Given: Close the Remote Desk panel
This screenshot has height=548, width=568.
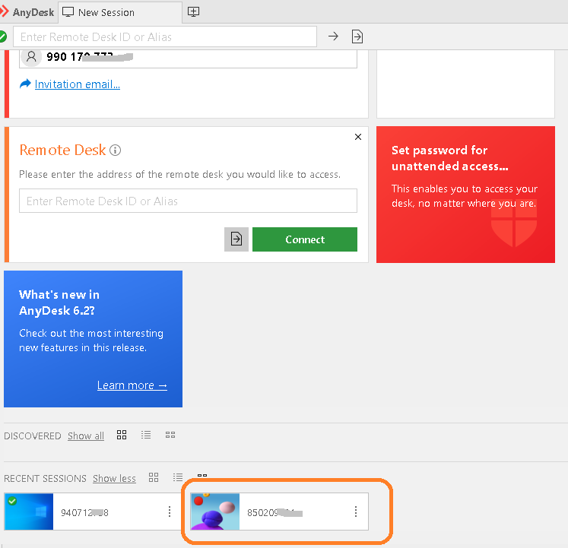Looking at the screenshot, I should pyautogui.click(x=358, y=137).
